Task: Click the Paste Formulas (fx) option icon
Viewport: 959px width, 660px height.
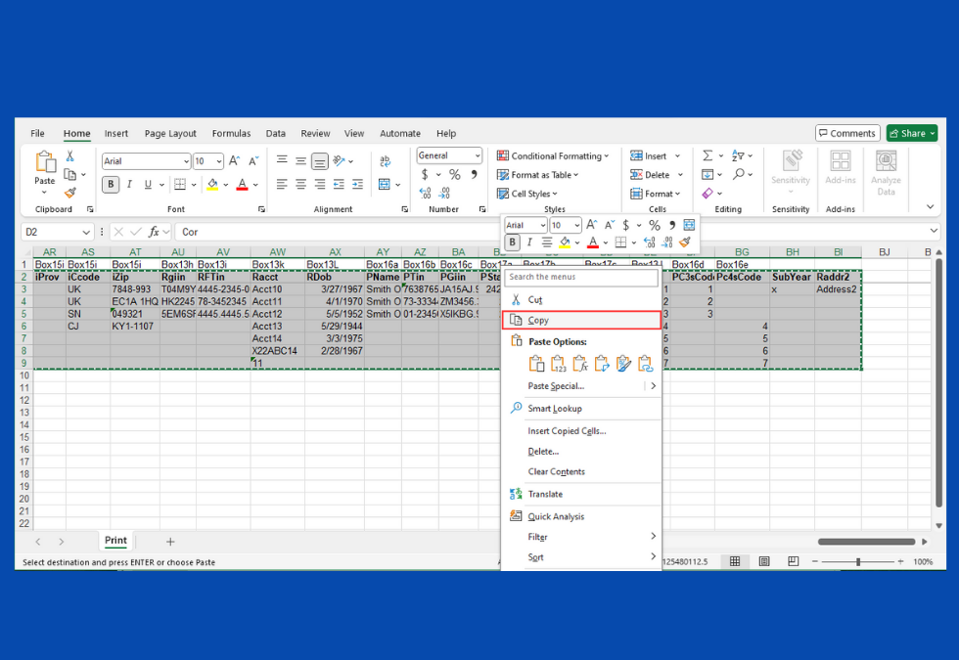Action: coord(580,364)
